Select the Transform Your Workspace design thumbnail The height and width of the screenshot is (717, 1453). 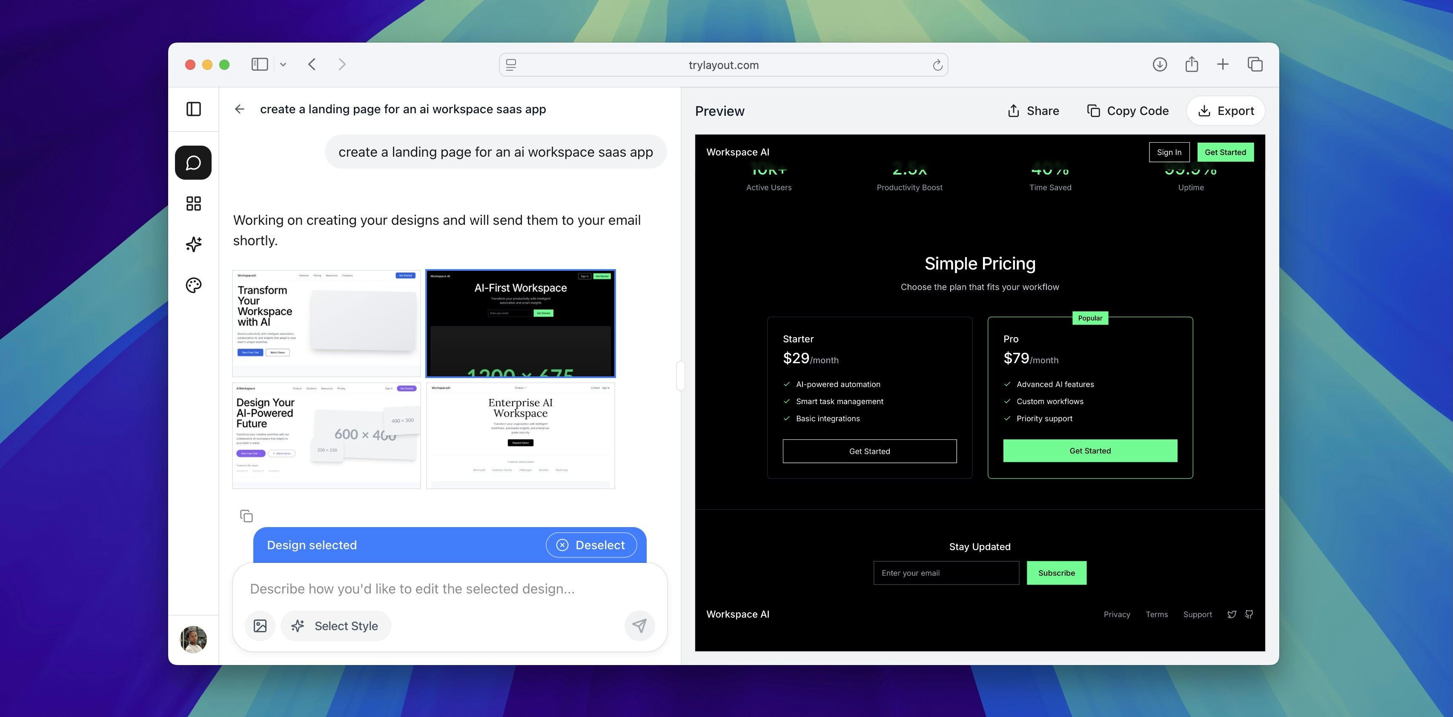(326, 323)
